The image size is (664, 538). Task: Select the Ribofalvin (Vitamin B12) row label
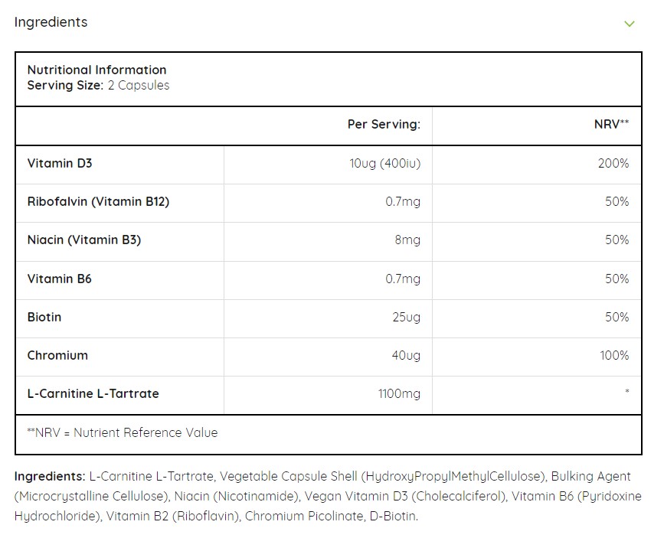[x=98, y=202]
